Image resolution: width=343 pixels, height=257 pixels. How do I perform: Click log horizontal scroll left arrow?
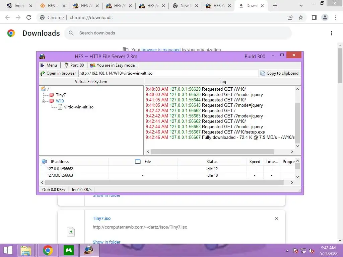pos(148,152)
